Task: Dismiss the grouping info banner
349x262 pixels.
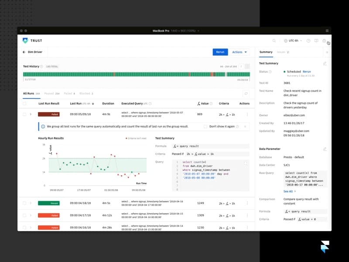Action: pyautogui.click(x=245, y=127)
